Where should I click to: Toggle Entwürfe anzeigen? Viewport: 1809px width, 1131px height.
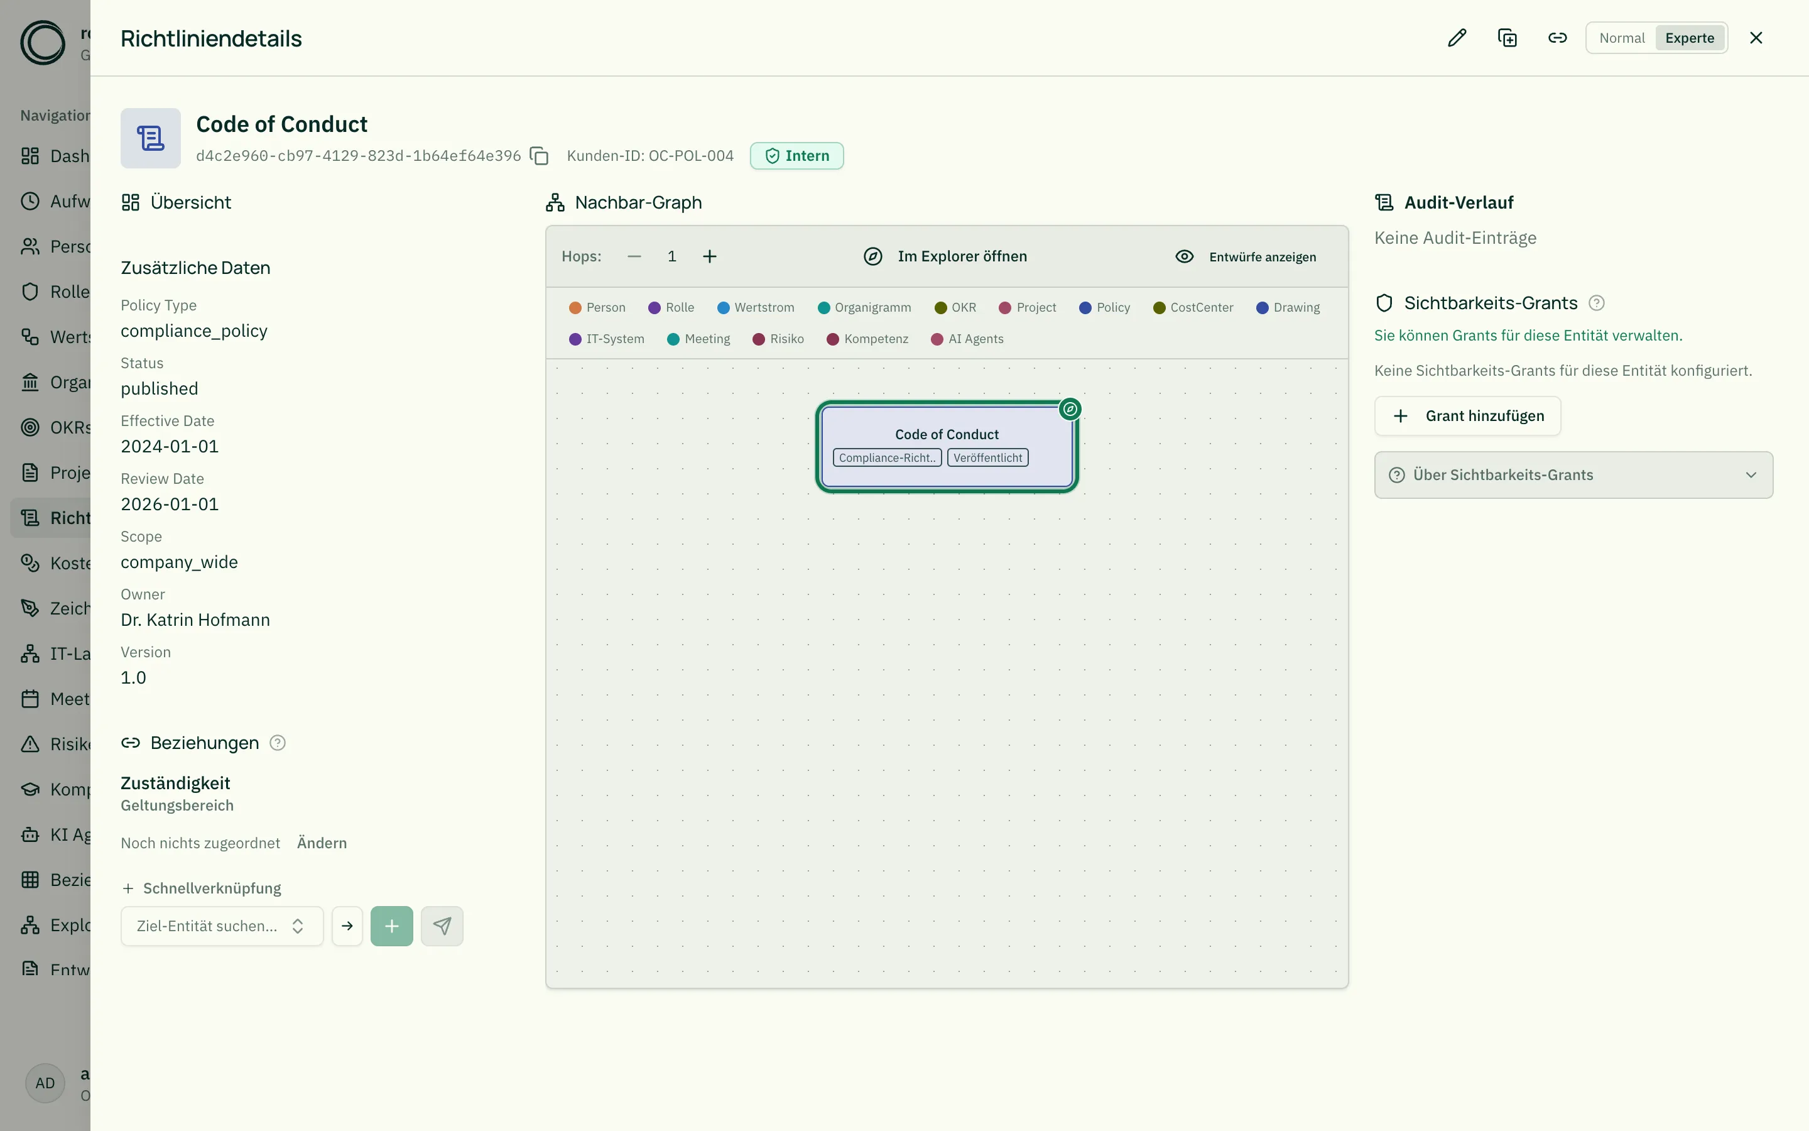[x=1246, y=256]
